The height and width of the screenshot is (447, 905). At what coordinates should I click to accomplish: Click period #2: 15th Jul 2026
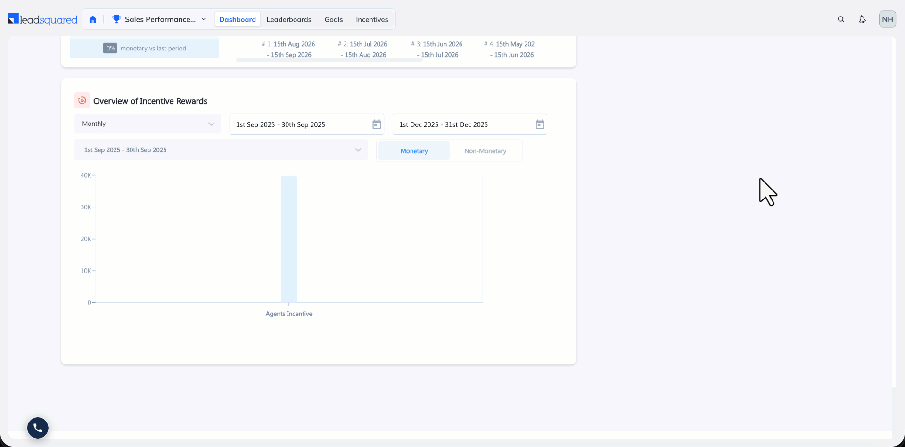(x=362, y=50)
